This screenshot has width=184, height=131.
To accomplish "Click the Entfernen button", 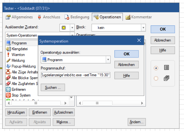I will coord(40,112).
